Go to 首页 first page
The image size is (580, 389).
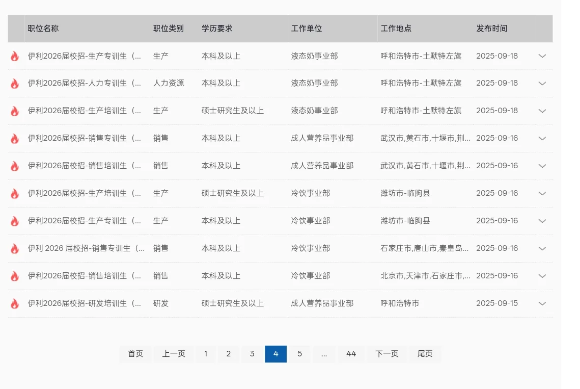(x=135, y=354)
